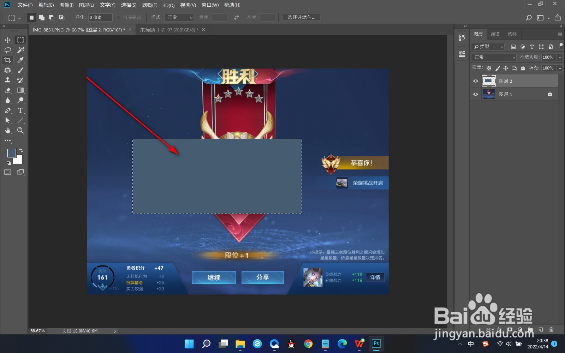Toggle lock all for layer
Image resolution: width=565 pixels, height=353 pixels.
click(x=523, y=68)
